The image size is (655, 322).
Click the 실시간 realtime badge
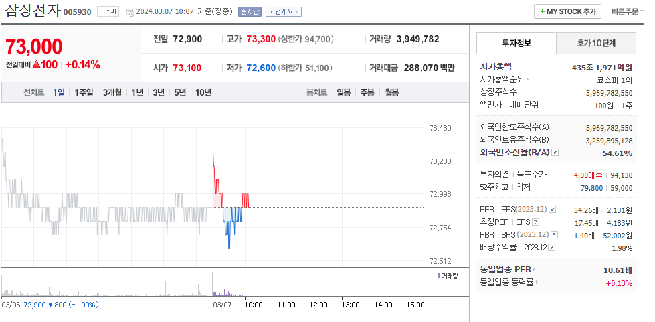pyautogui.click(x=250, y=11)
